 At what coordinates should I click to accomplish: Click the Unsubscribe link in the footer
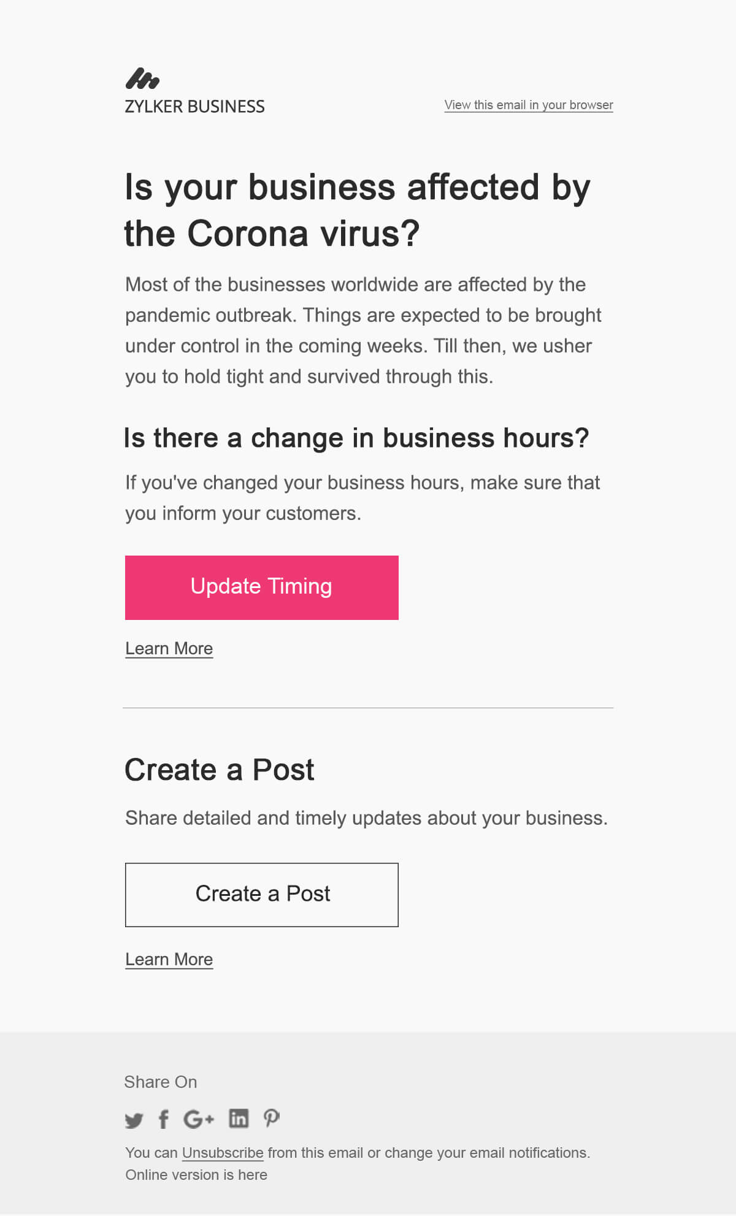click(x=223, y=1153)
